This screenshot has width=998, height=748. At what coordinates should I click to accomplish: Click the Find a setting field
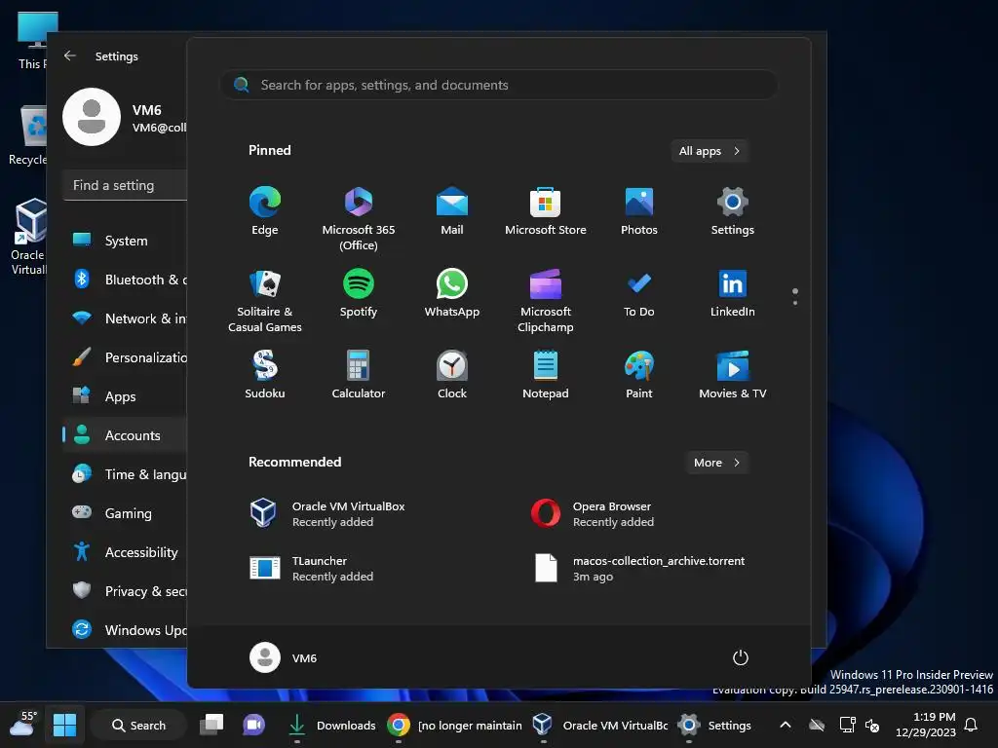click(126, 185)
